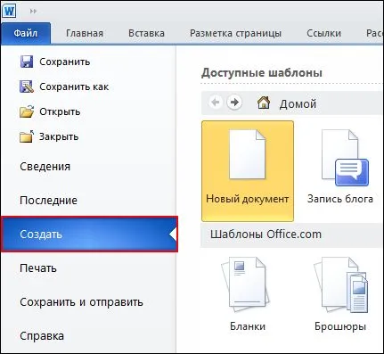Click the Сохранить floppy disk icon
Screen dimensions: 384x354
pyautogui.click(x=27, y=62)
